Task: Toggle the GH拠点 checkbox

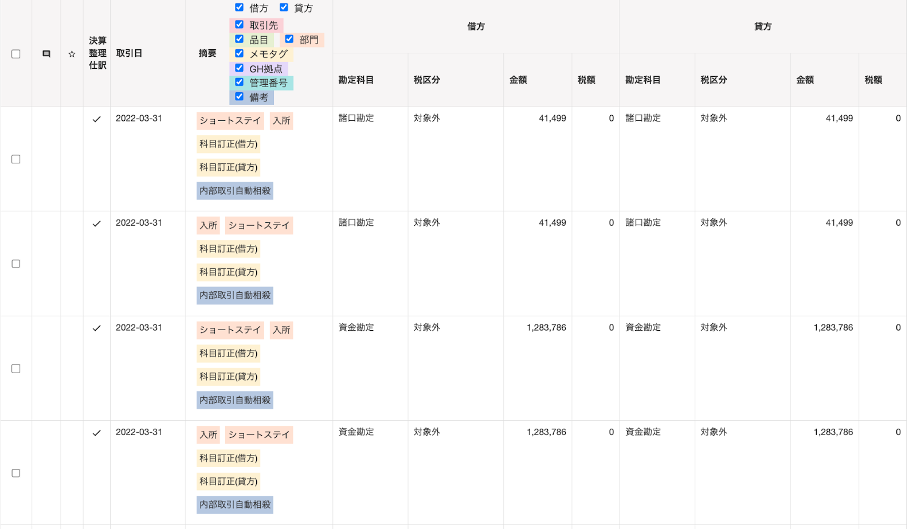Action: point(239,68)
